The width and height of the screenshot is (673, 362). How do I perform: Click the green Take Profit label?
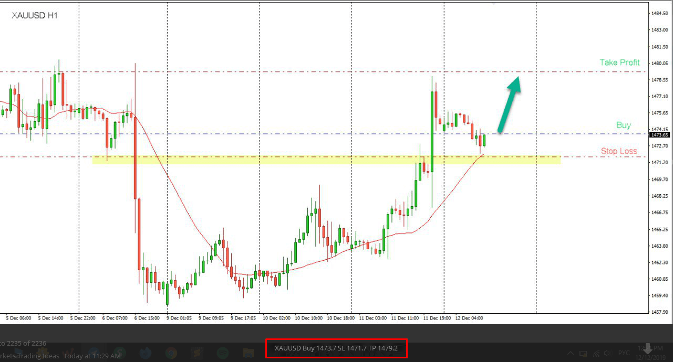(619, 62)
